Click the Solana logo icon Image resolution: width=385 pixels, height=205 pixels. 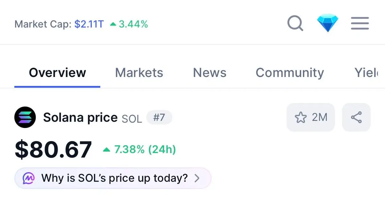click(x=25, y=117)
